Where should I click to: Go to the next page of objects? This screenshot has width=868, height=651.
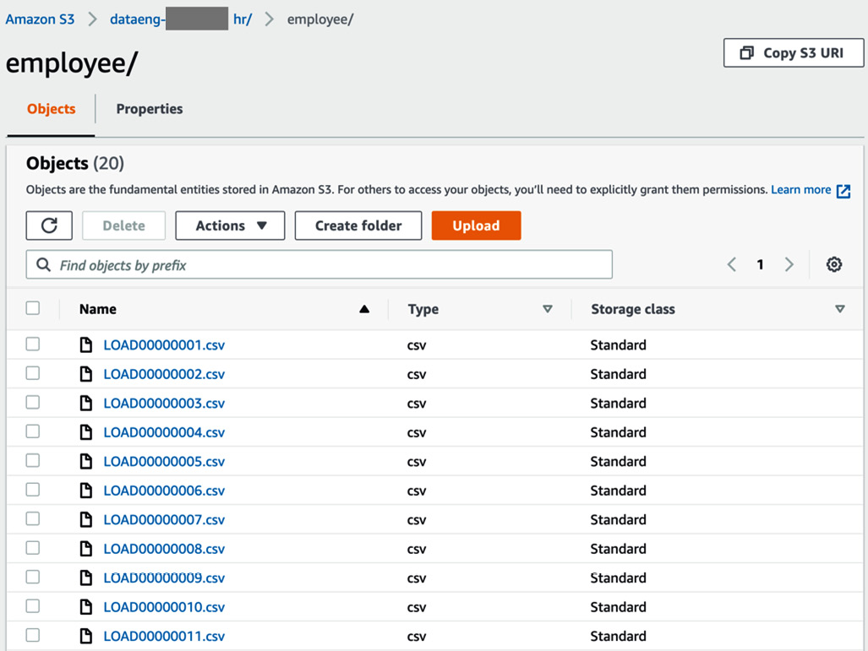click(x=789, y=263)
